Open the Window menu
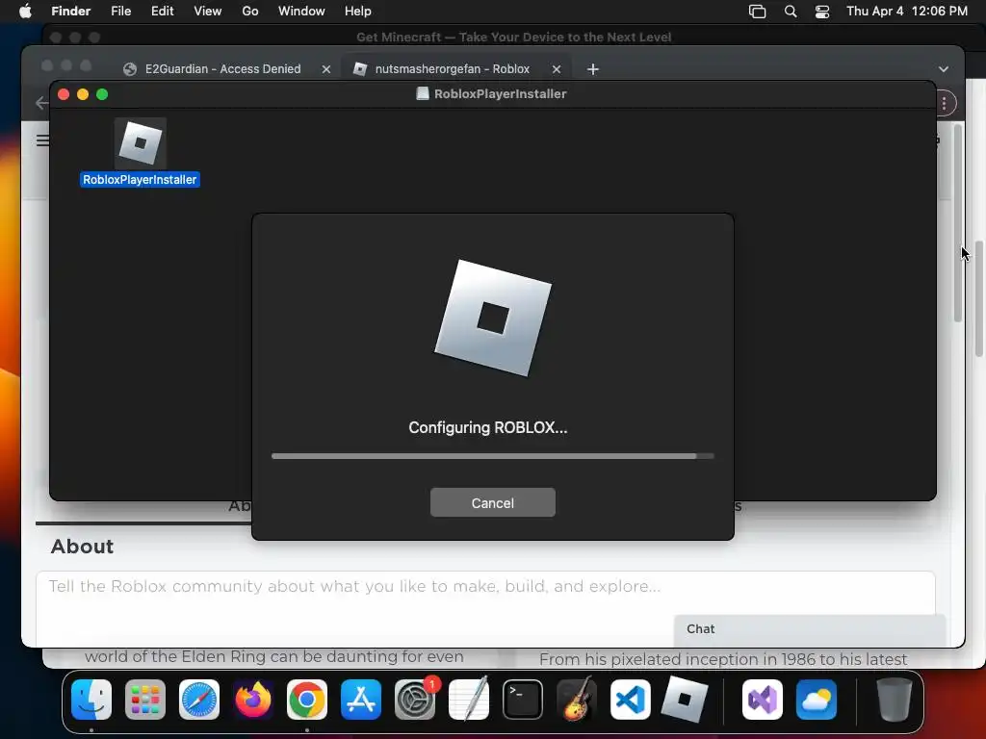986x739 pixels. (x=301, y=11)
